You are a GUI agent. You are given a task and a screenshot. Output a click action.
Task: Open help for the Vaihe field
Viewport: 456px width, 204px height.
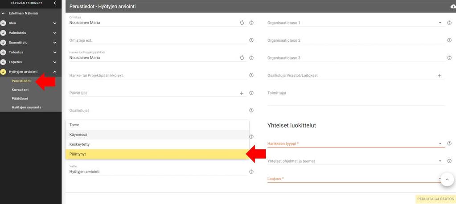pyautogui.click(x=251, y=172)
